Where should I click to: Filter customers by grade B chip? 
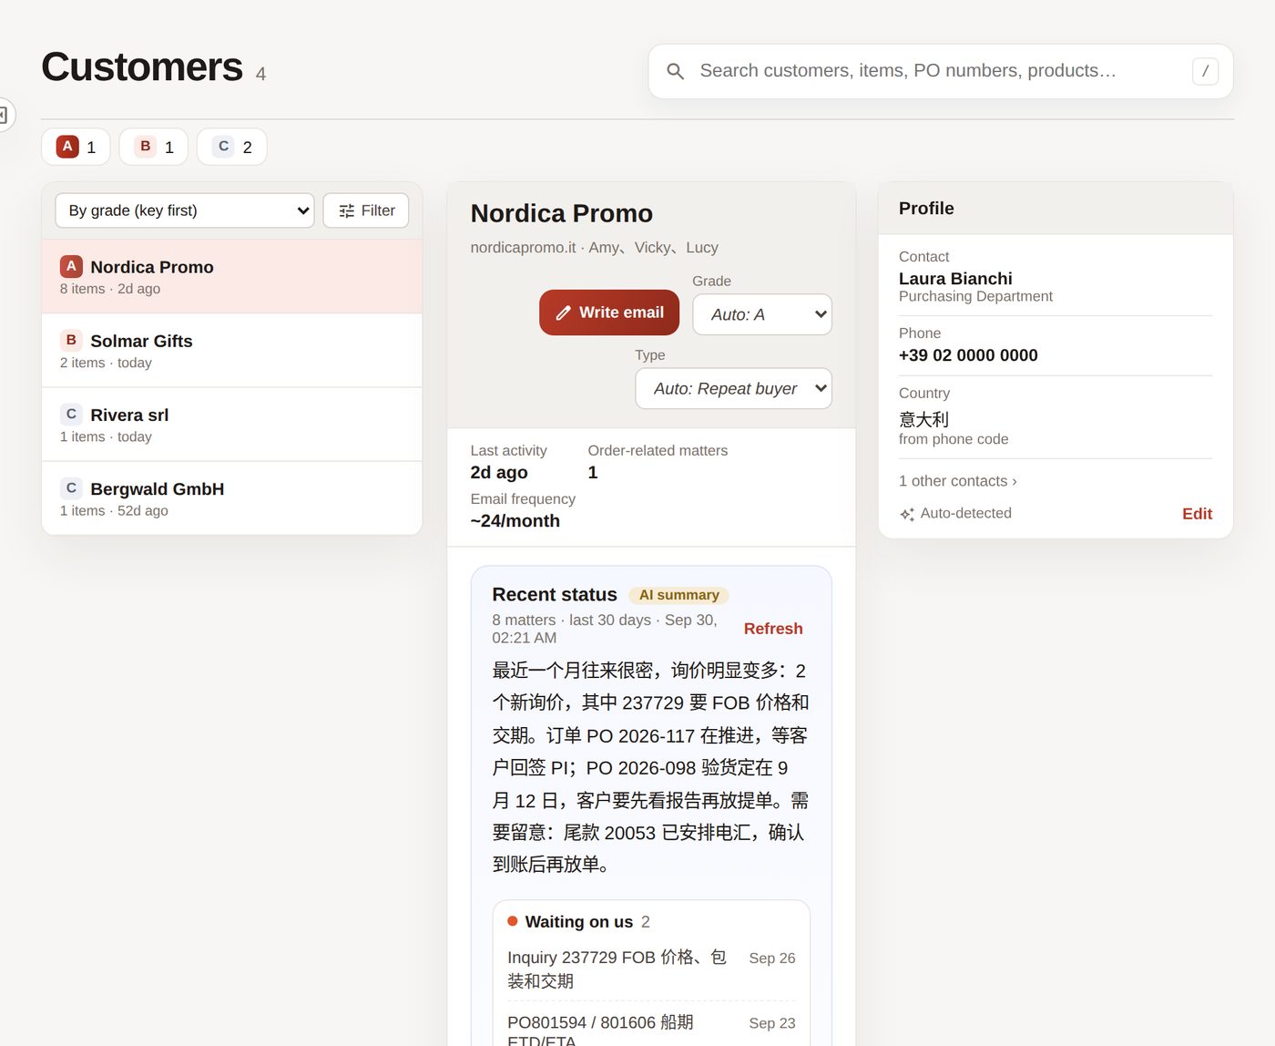click(154, 147)
